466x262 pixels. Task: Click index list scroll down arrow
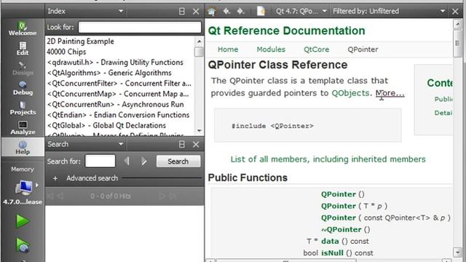pos(199,131)
